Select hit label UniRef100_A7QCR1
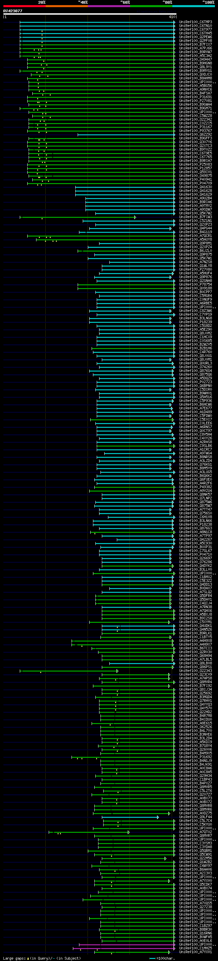This screenshot has height=961, width=218. point(195,236)
